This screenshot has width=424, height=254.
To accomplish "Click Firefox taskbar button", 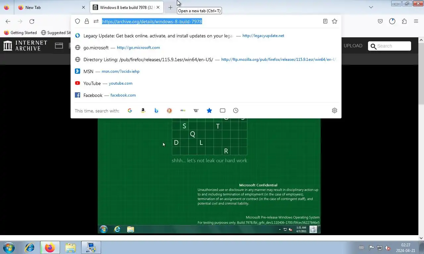I will click(50, 247).
